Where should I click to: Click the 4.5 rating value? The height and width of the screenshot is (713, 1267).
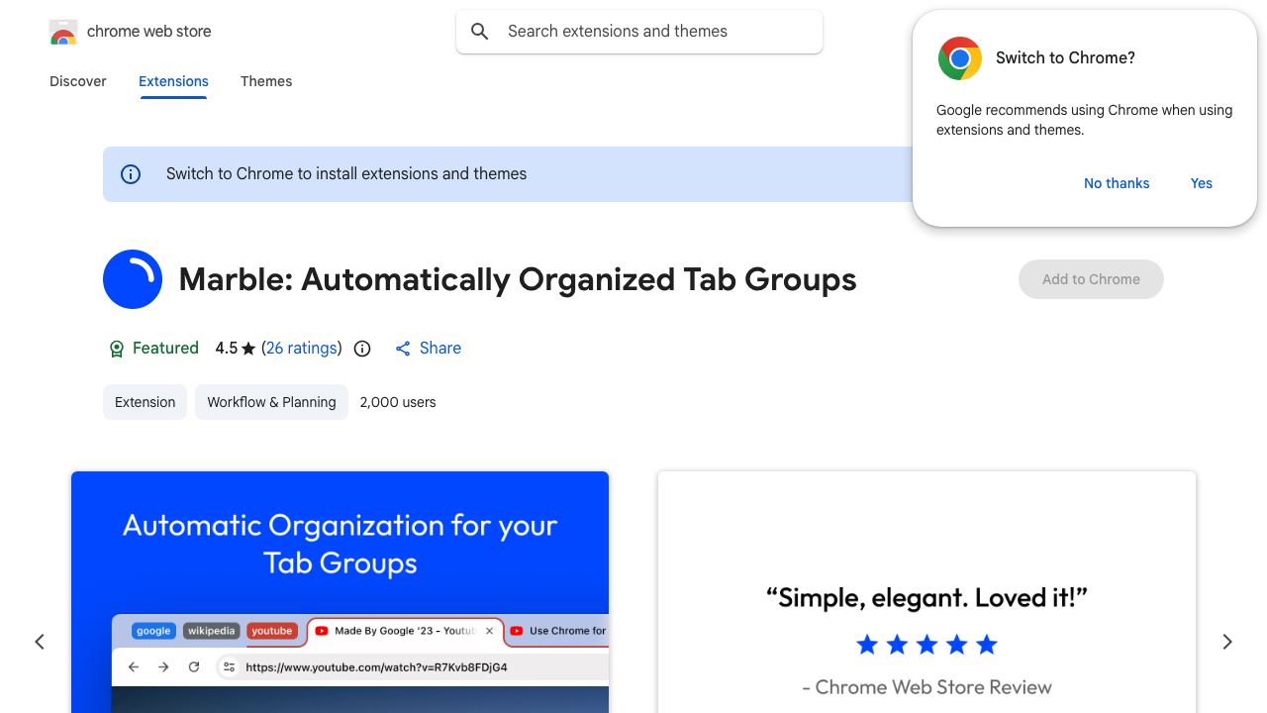point(227,349)
